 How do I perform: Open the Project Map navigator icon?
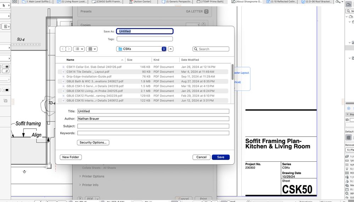[x=349, y=4]
